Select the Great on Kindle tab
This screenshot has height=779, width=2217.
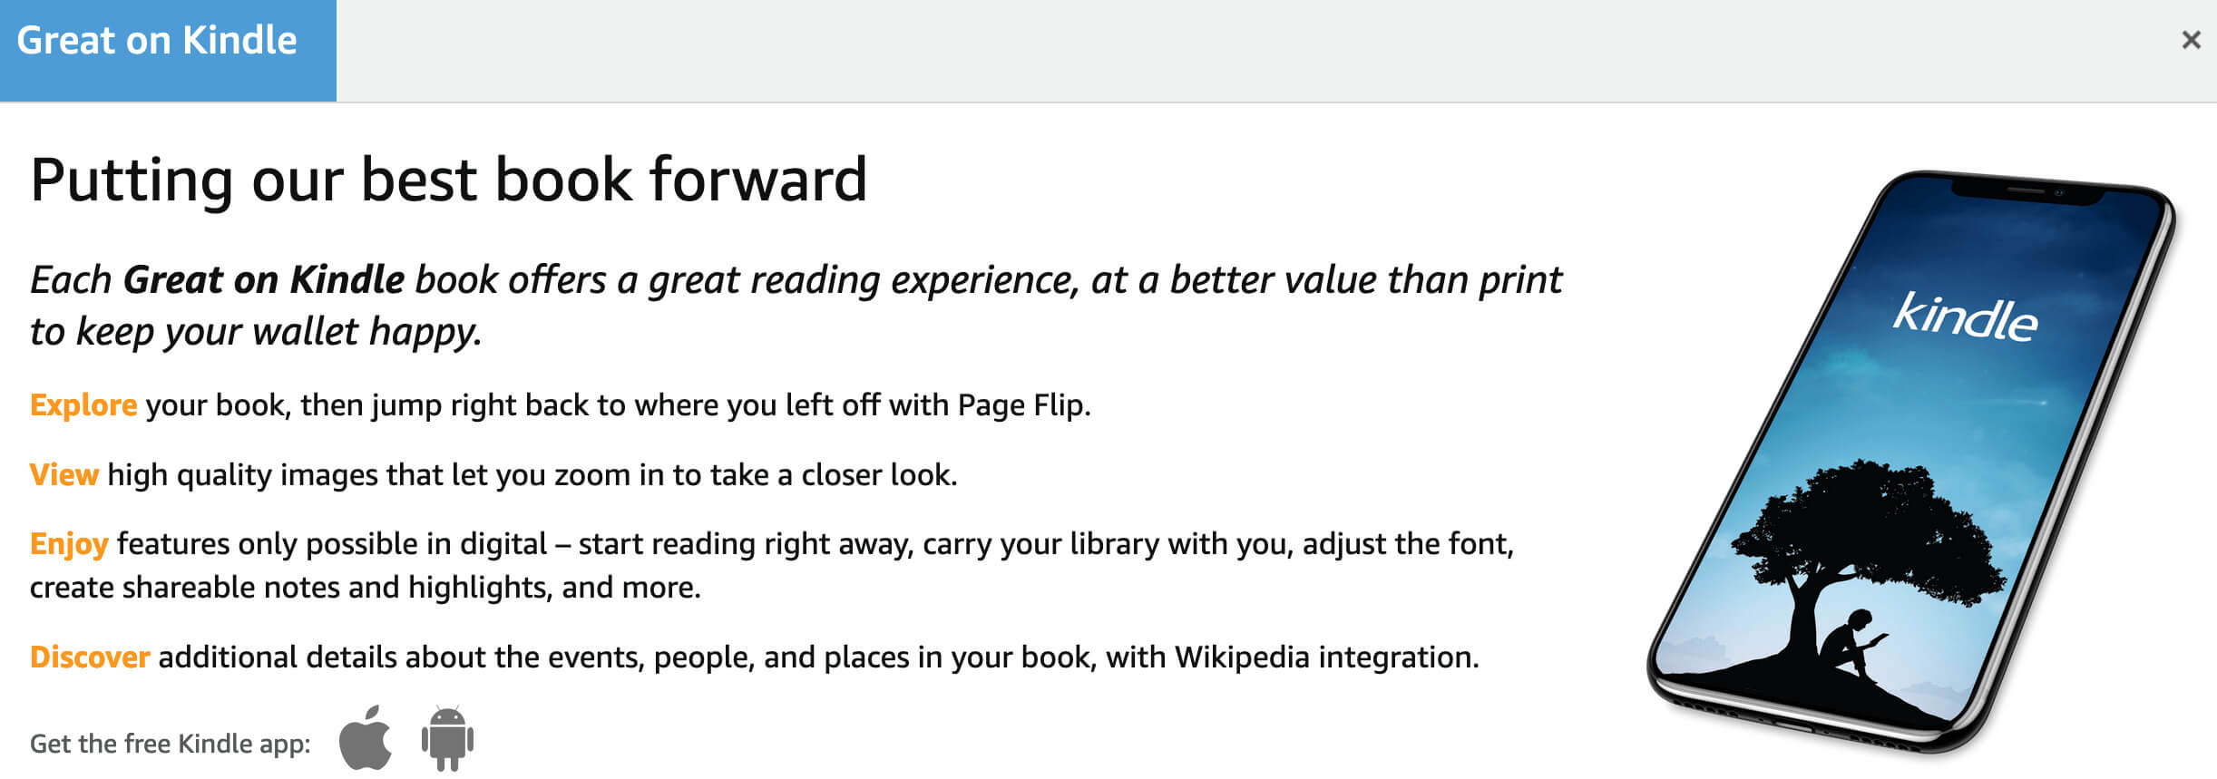(x=168, y=50)
